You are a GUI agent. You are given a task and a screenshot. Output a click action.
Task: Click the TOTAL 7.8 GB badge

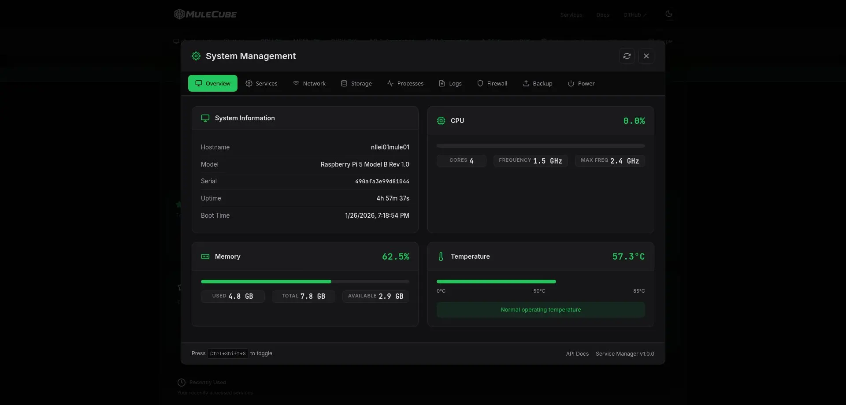304,297
